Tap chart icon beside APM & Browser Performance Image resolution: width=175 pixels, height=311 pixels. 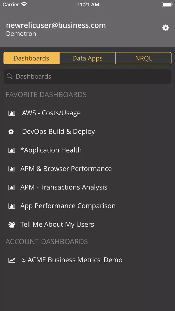12,169
